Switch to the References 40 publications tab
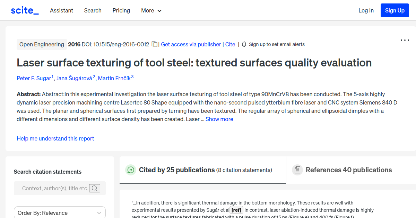The height and width of the screenshot is (218, 416). coord(348,170)
